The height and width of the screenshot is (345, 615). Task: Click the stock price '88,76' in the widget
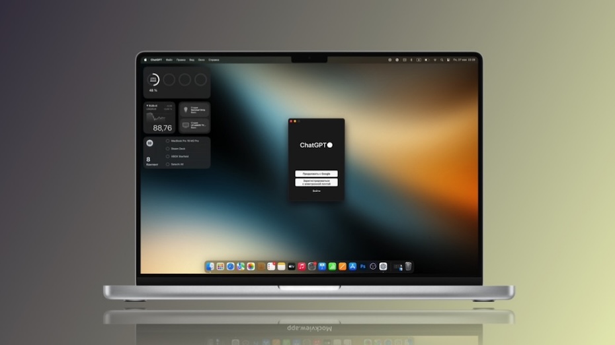(163, 128)
